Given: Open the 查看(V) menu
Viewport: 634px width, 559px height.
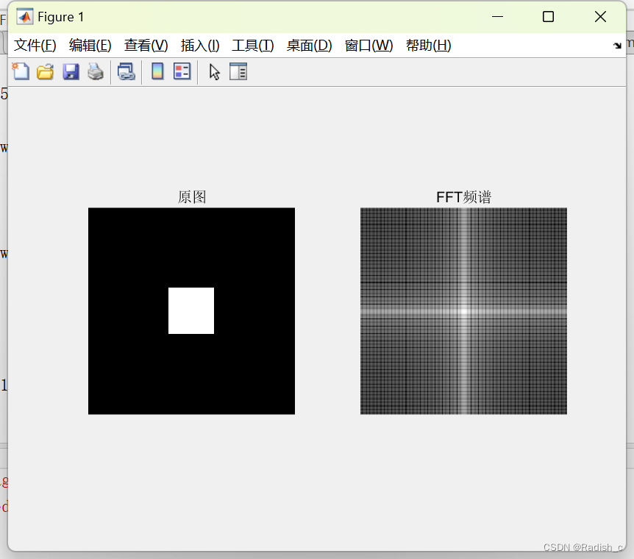Looking at the screenshot, I should 146,46.
